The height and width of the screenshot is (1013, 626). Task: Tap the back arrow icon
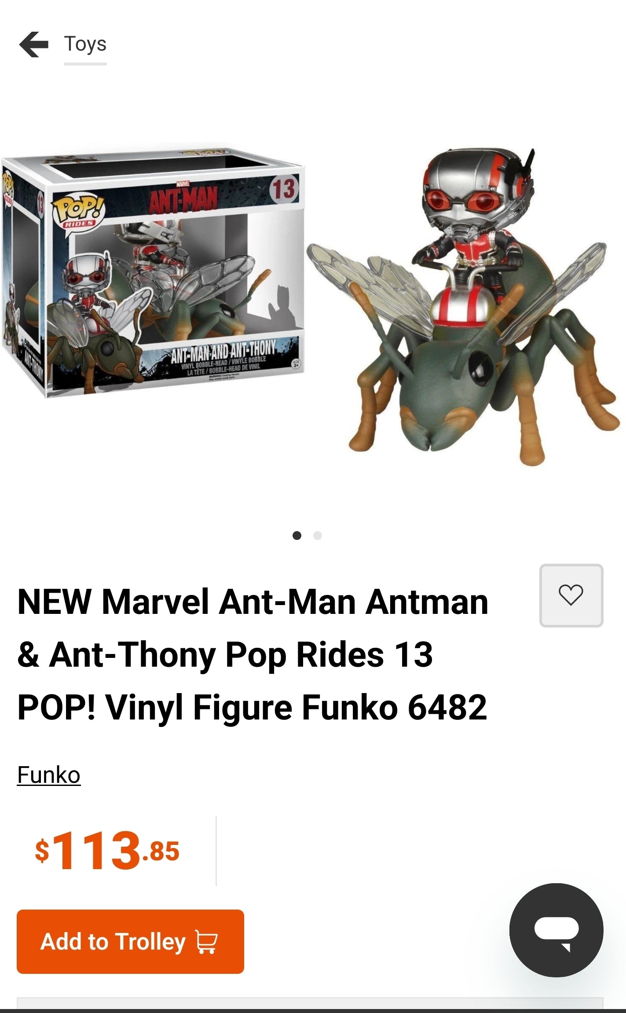tap(34, 44)
